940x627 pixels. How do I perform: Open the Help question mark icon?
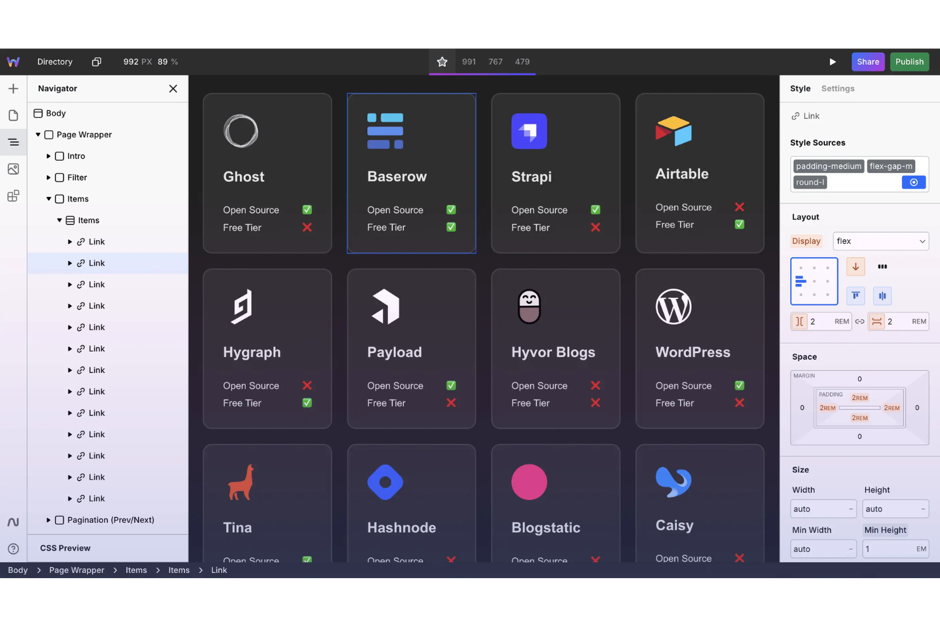[x=13, y=549]
